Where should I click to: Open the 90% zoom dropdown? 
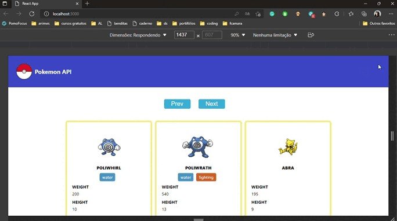tap(237, 35)
